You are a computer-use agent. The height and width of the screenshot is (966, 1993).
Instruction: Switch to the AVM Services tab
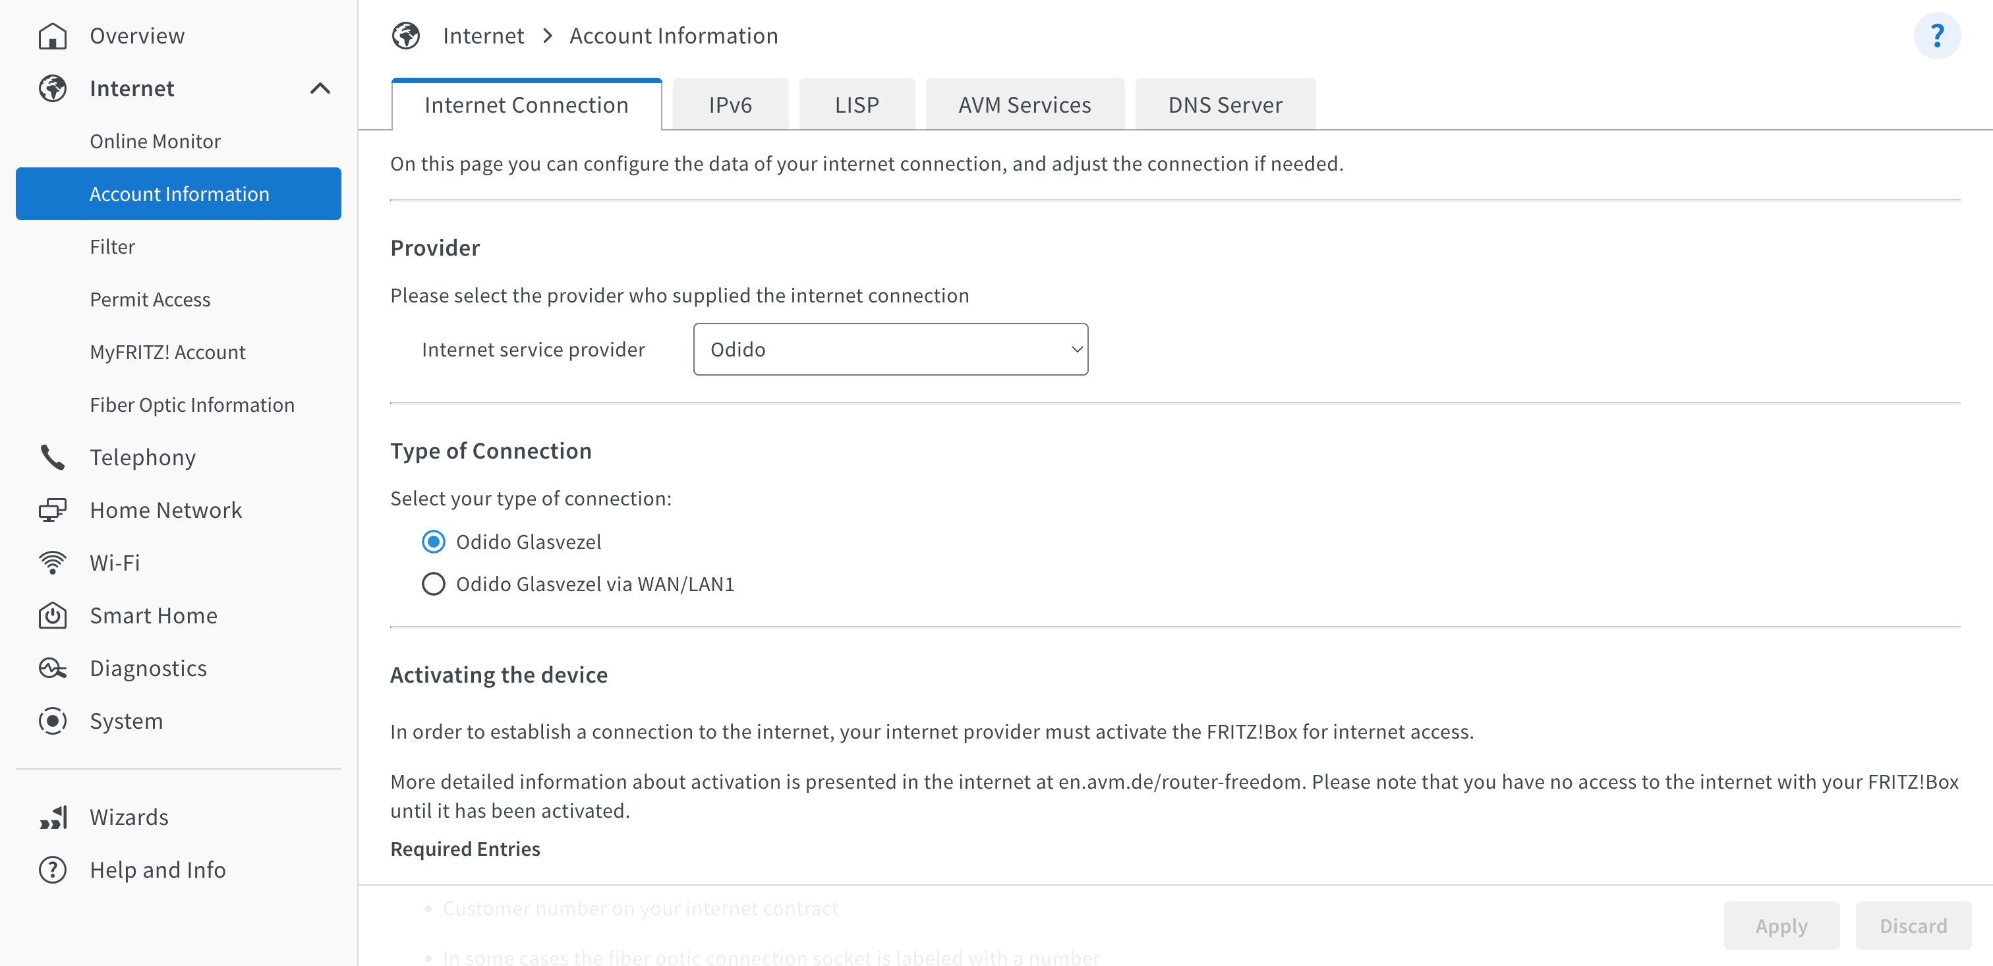pos(1024,104)
